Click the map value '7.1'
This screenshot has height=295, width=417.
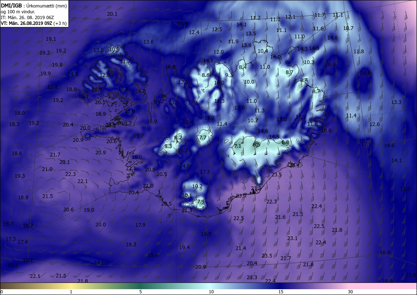point(238,146)
